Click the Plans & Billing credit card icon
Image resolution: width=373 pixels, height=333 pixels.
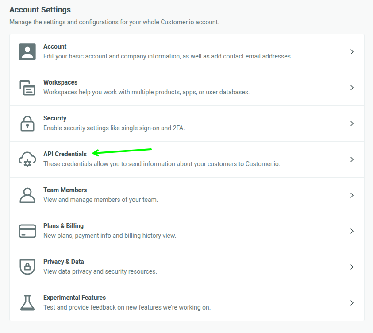point(27,231)
